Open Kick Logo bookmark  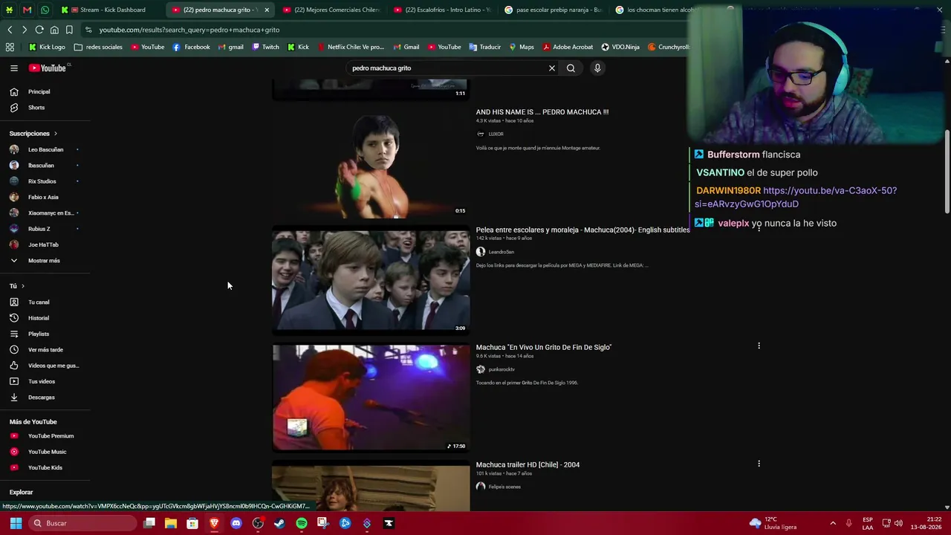47,47
